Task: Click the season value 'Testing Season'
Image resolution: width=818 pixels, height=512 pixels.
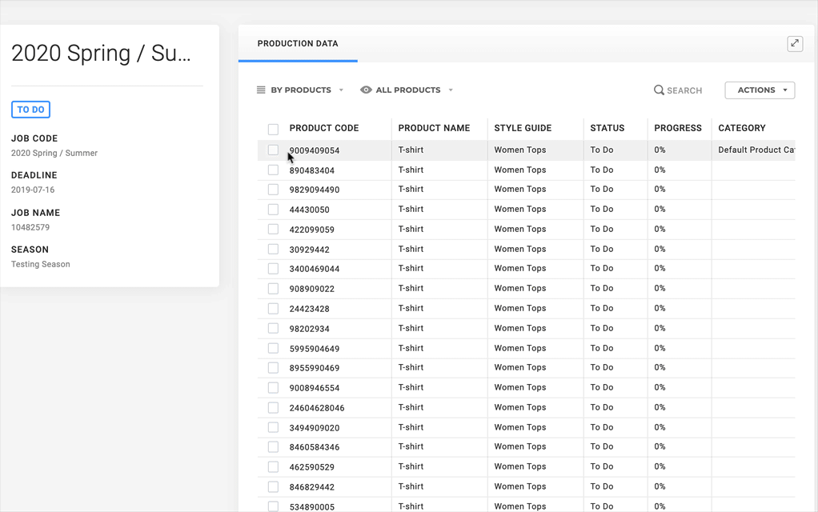Action: click(41, 264)
